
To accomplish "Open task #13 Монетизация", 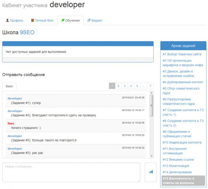I will (x=176, y=166).
